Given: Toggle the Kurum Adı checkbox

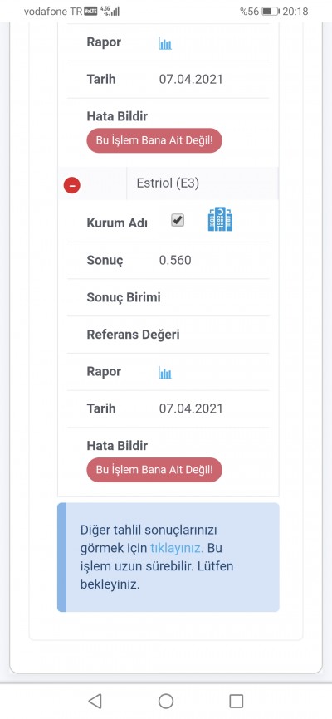Looking at the screenshot, I should pos(178,221).
